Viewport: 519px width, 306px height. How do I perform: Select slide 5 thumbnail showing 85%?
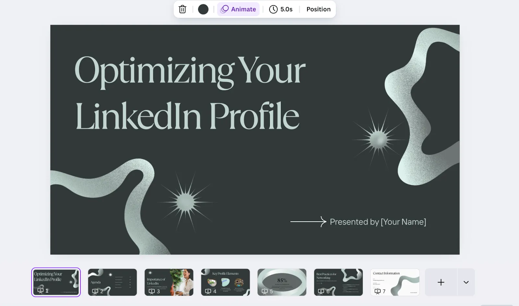[282, 282]
